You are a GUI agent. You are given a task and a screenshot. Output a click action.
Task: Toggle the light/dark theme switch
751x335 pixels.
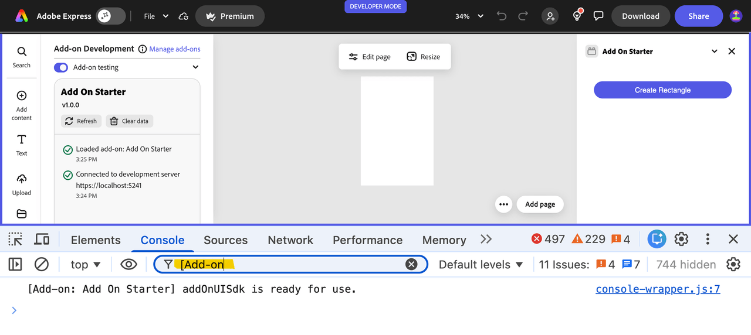pyautogui.click(x=111, y=16)
